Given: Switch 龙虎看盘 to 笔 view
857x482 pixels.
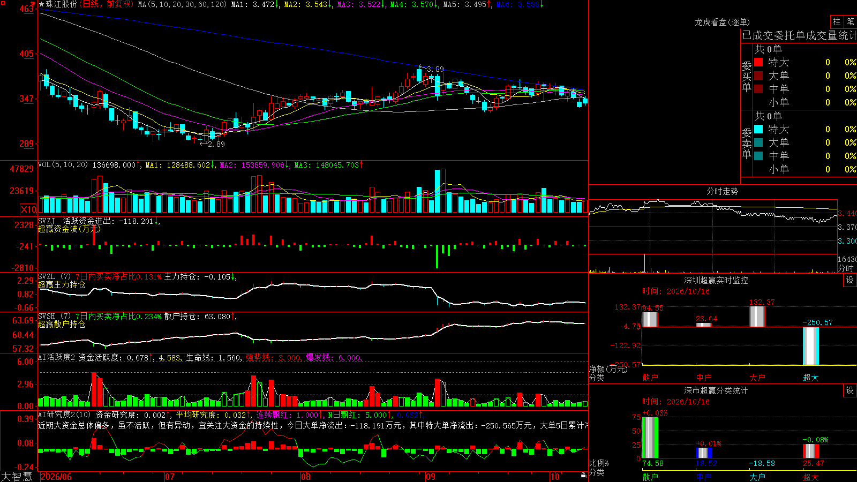Looking at the screenshot, I should [x=850, y=21].
